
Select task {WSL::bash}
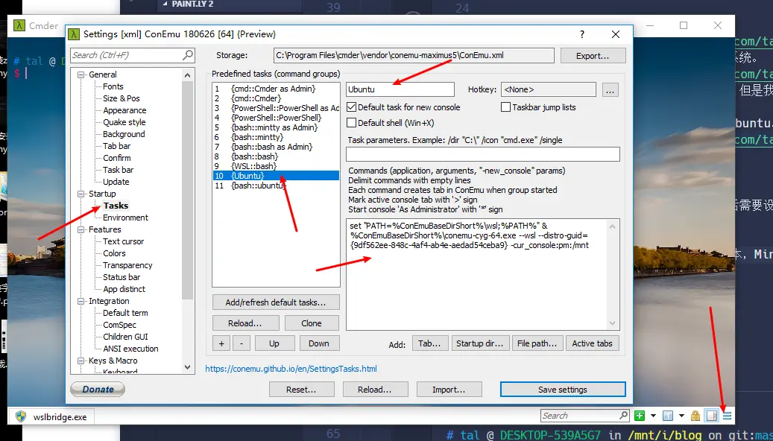pyautogui.click(x=276, y=166)
